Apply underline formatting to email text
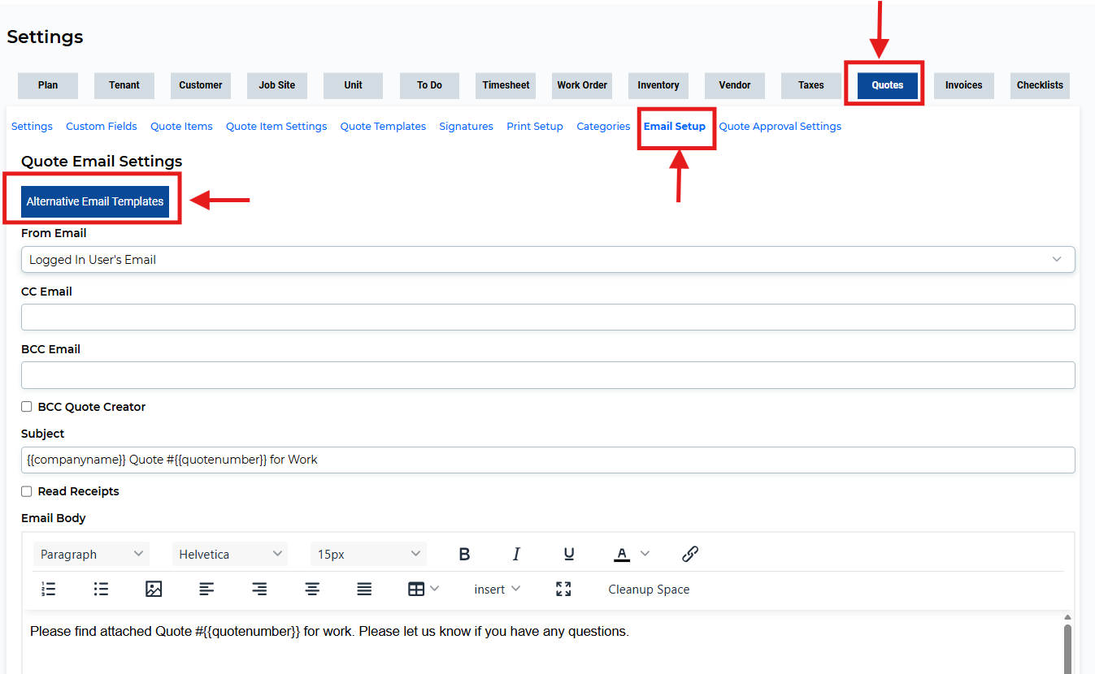This screenshot has height=674, width=1095. (569, 555)
